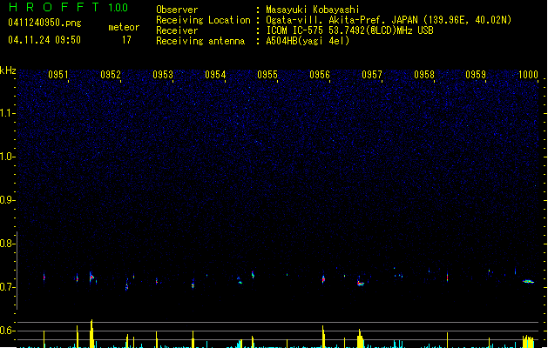Viewport: 548px width, 348px height.
Task: Click the meteor count label
Action: click(x=124, y=27)
